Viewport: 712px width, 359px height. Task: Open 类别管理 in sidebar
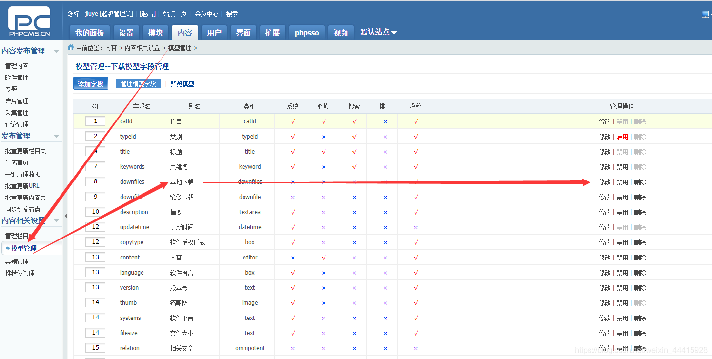coord(17,261)
